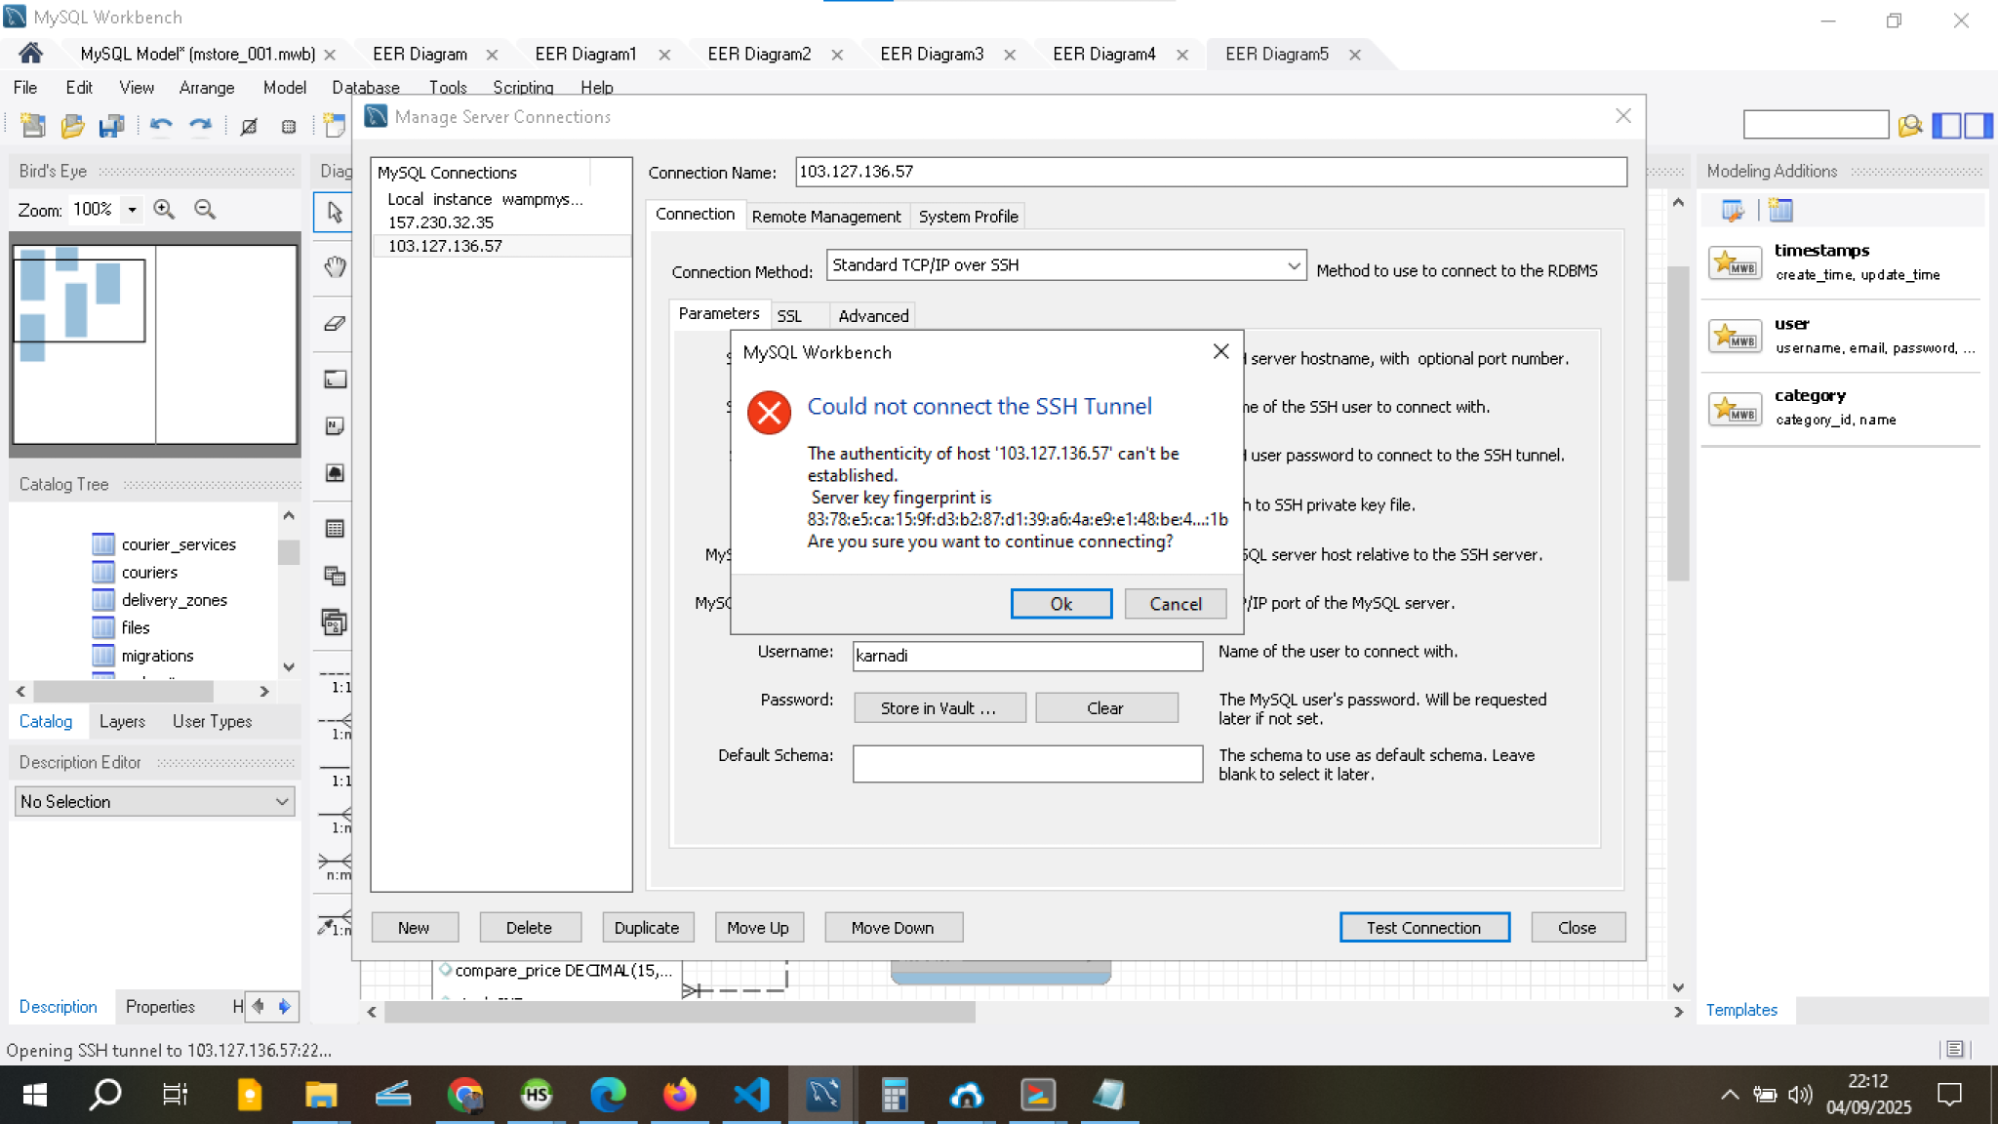Click the Catalog Tree horizontal scrollbar
Screen dimensions: 1998x1124
(123, 691)
